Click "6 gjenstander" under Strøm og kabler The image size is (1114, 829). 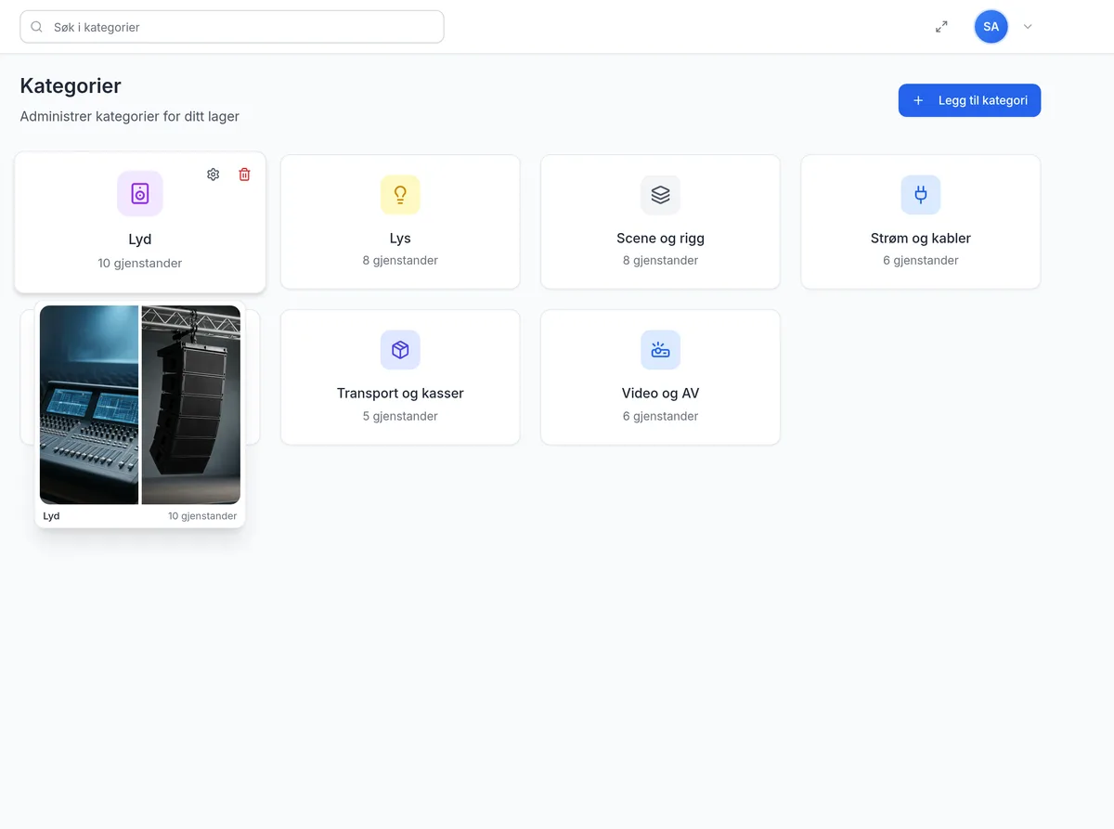click(921, 260)
